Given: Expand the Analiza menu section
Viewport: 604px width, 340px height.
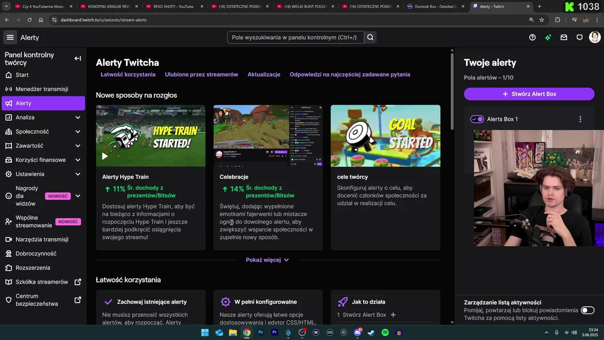Looking at the screenshot, I should (x=78, y=118).
